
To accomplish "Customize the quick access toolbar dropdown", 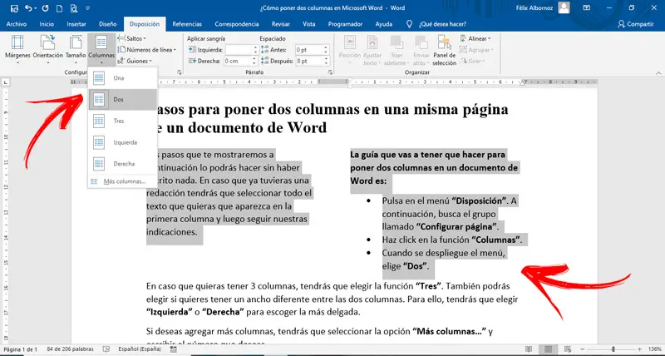I will pos(88,8).
